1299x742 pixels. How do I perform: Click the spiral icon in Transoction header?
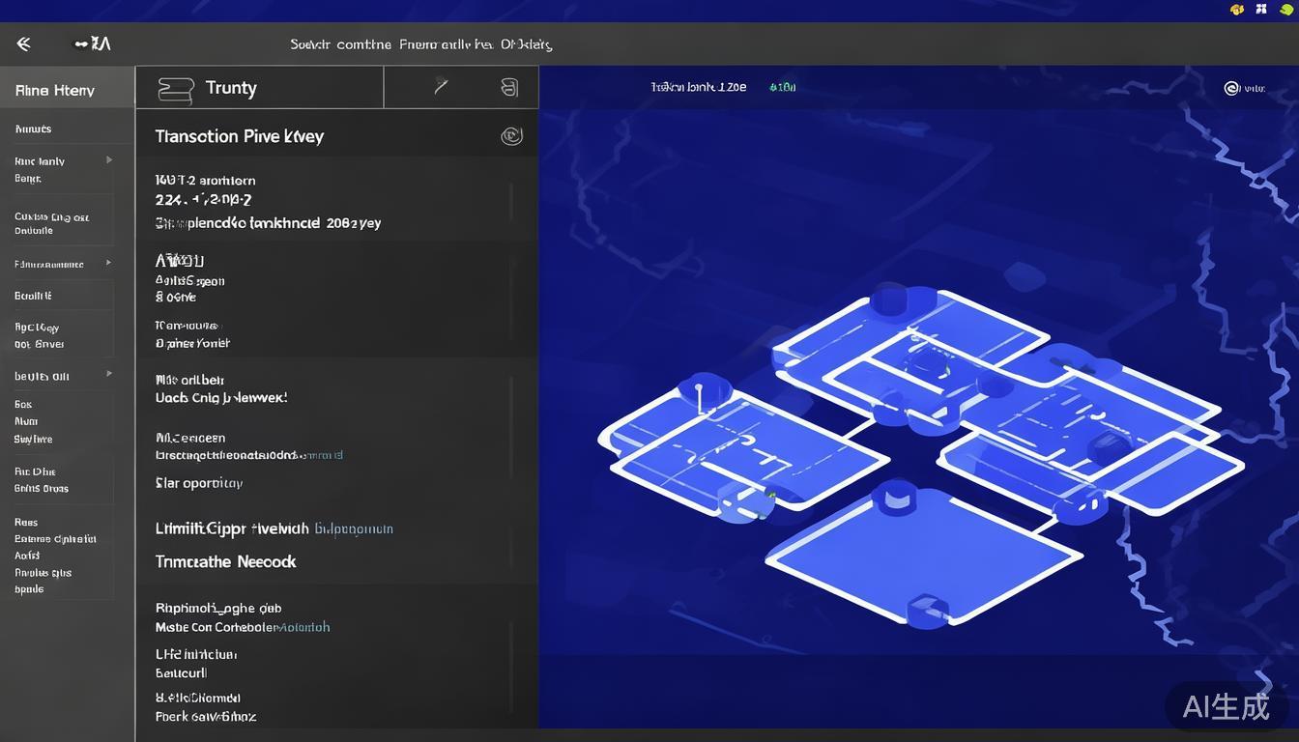[x=511, y=136]
